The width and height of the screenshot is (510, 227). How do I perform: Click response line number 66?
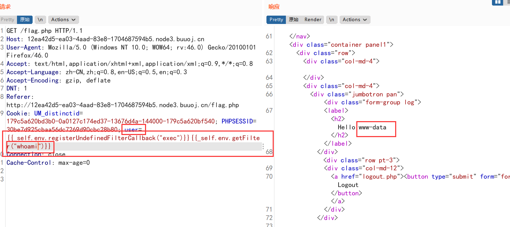point(269,94)
